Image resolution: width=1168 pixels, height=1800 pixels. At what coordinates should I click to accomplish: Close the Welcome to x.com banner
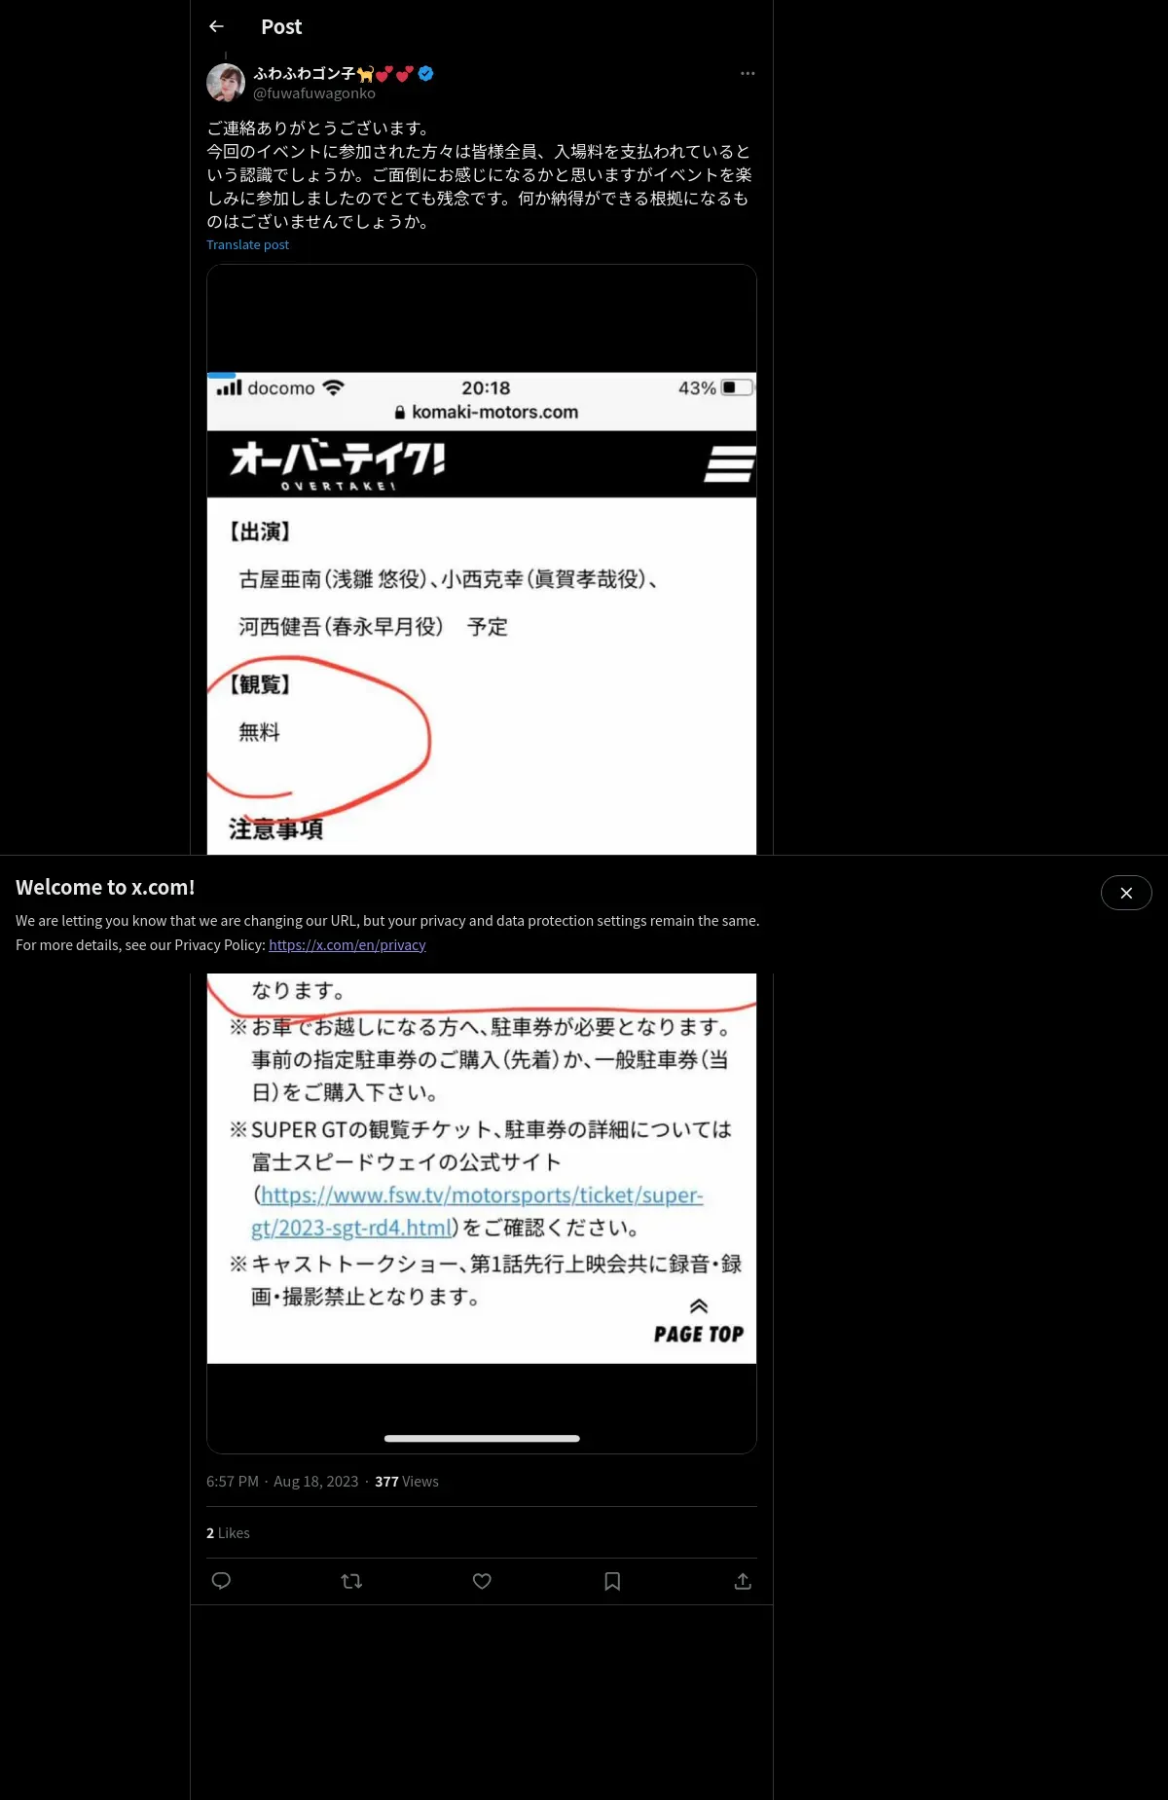click(1126, 893)
